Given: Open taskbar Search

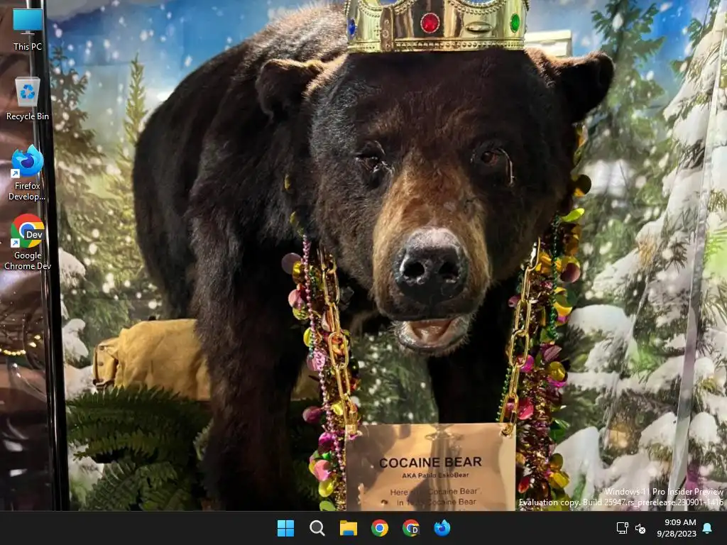Looking at the screenshot, I should [x=317, y=528].
